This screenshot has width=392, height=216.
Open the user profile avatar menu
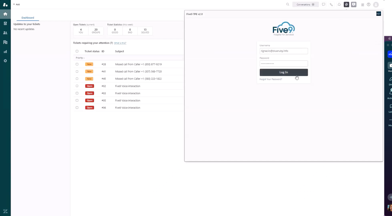click(x=376, y=5)
